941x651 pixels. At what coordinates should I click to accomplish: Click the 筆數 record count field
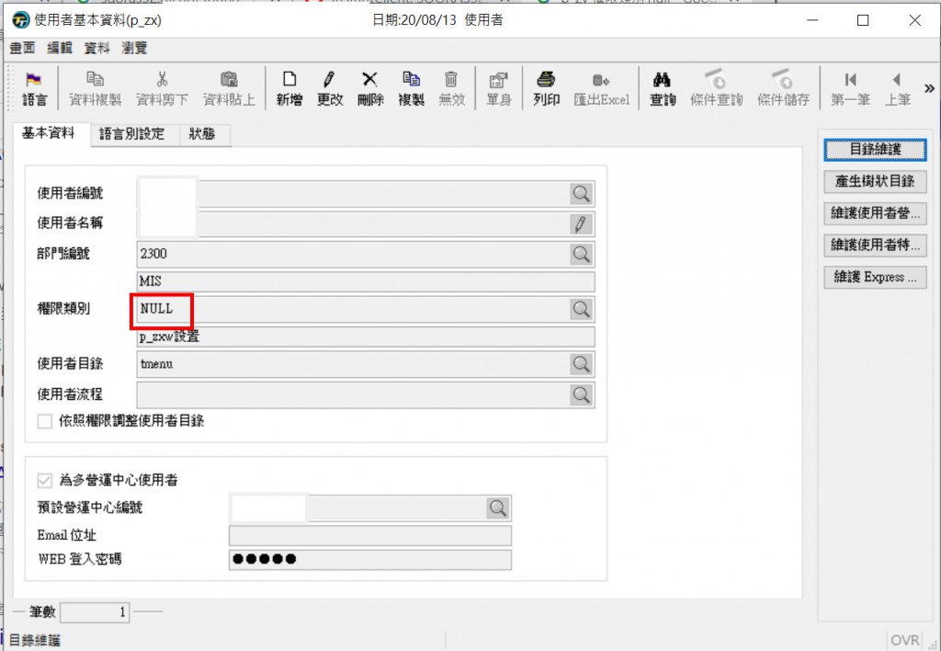click(x=95, y=612)
